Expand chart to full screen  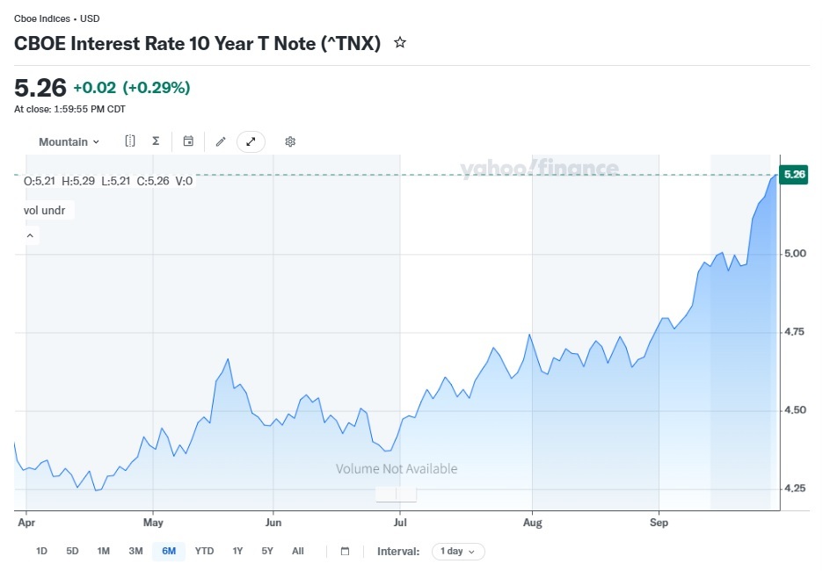pyautogui.click(x=251, y=141)
